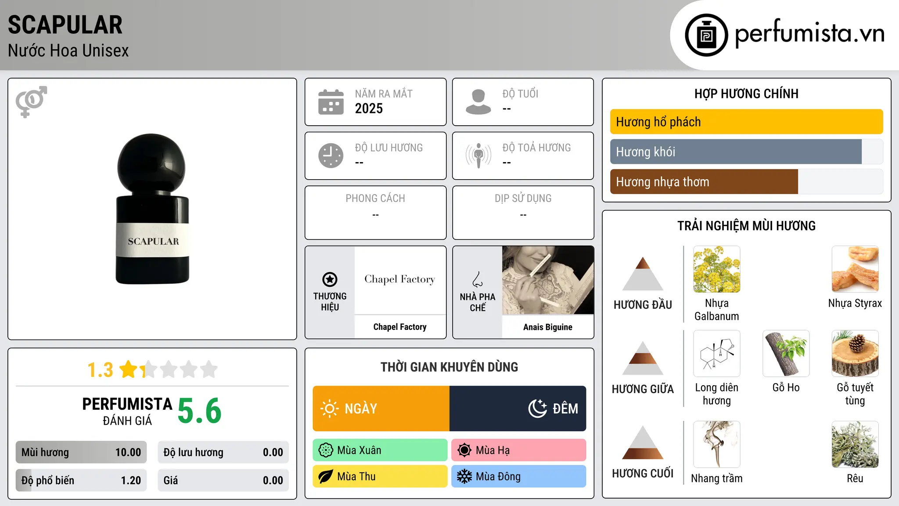899x506 pixels.
Task: Click the flower icon for Mùa Xuân
Action: click(326, 450)
